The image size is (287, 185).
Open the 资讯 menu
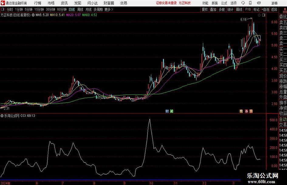tap(64, 3)
